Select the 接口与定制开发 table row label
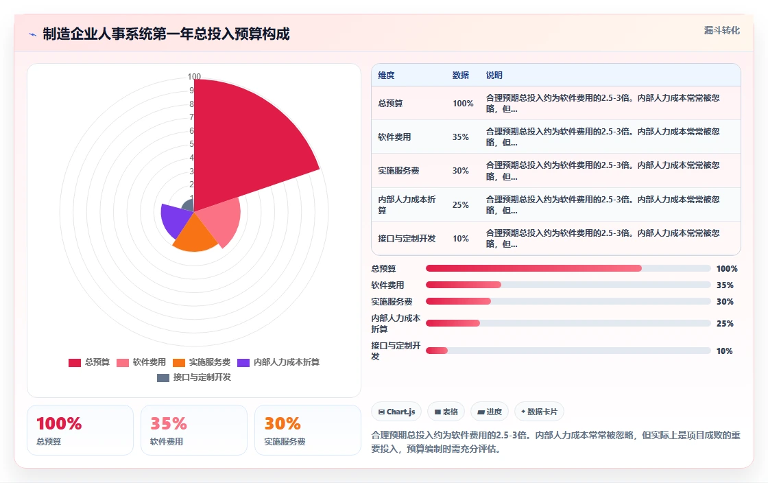This screenshot has height=483, width=768. [x=407, y=239]
